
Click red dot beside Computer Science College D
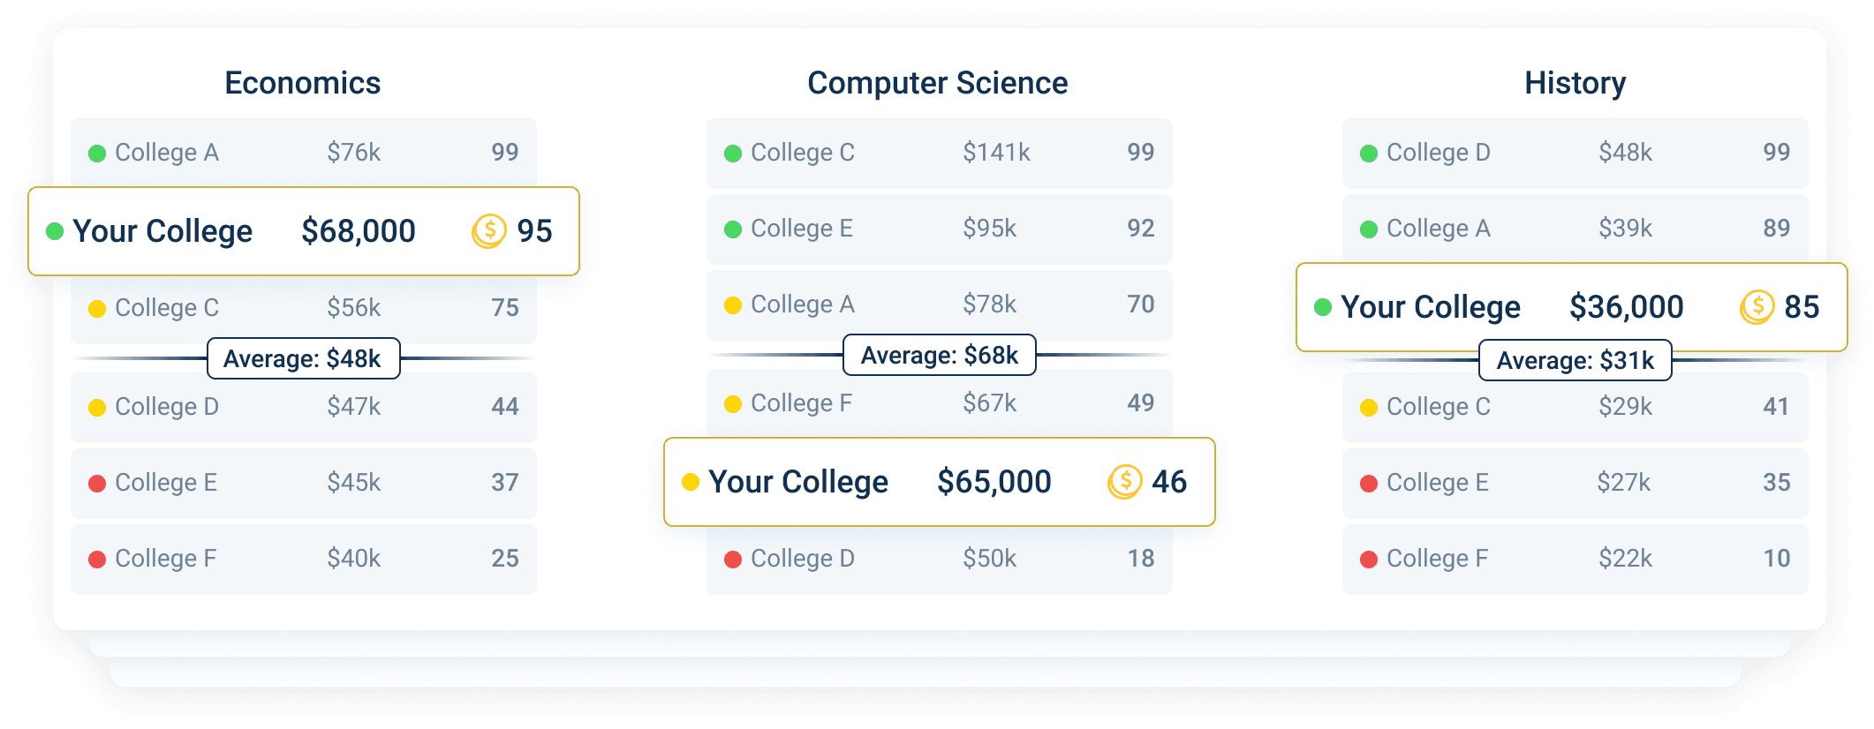point(733,560)
